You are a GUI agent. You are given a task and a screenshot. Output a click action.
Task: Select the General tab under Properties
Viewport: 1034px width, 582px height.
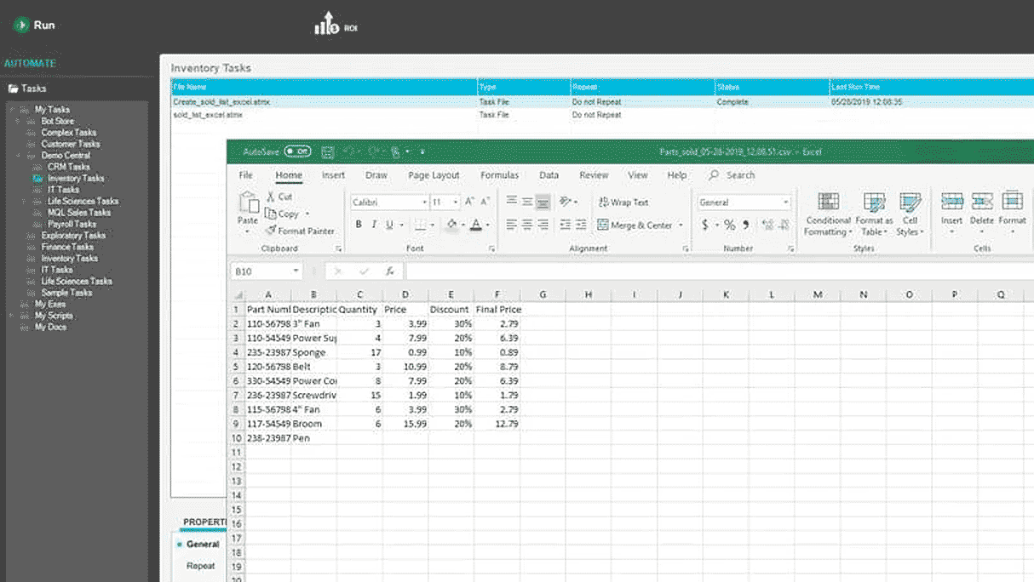coord(203,544)
